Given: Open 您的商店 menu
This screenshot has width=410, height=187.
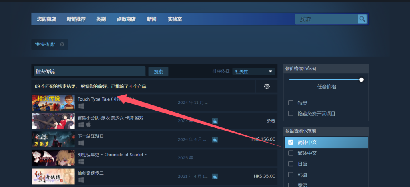Looking at the screenshot, I should click(46, 19).
